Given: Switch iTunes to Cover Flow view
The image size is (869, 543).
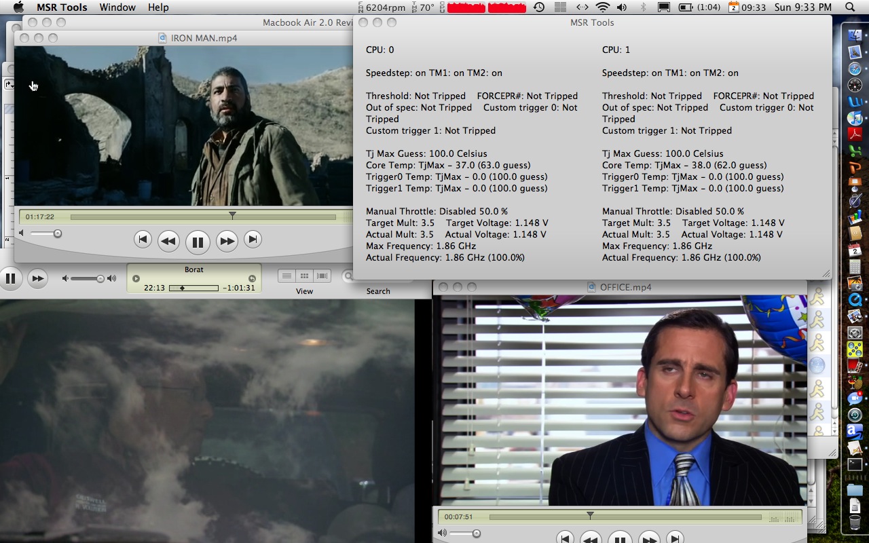Looking at the screenshot, I should point(322,276).
